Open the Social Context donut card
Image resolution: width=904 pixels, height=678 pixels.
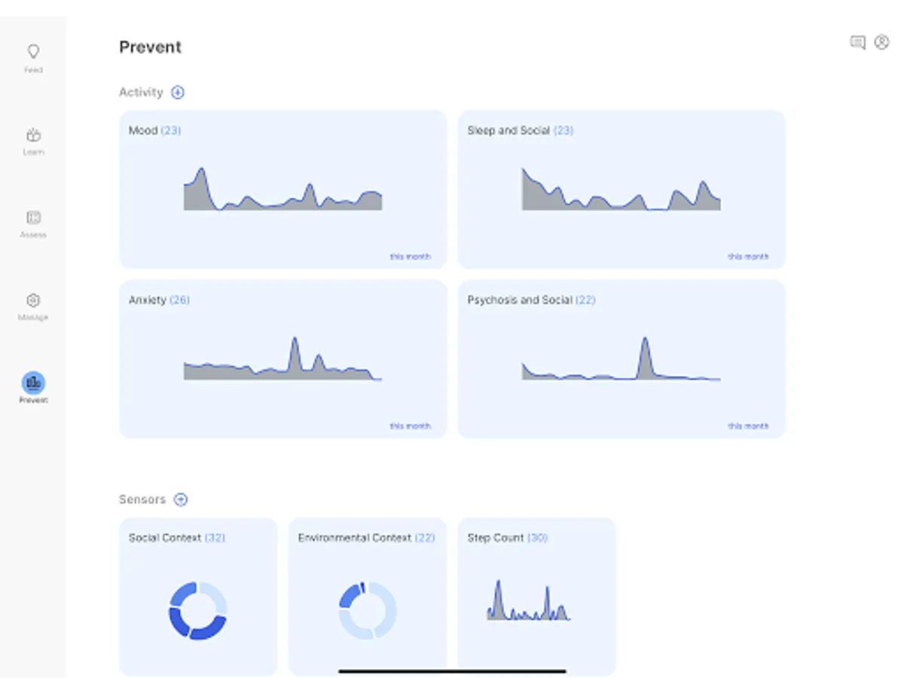[198, 597]
